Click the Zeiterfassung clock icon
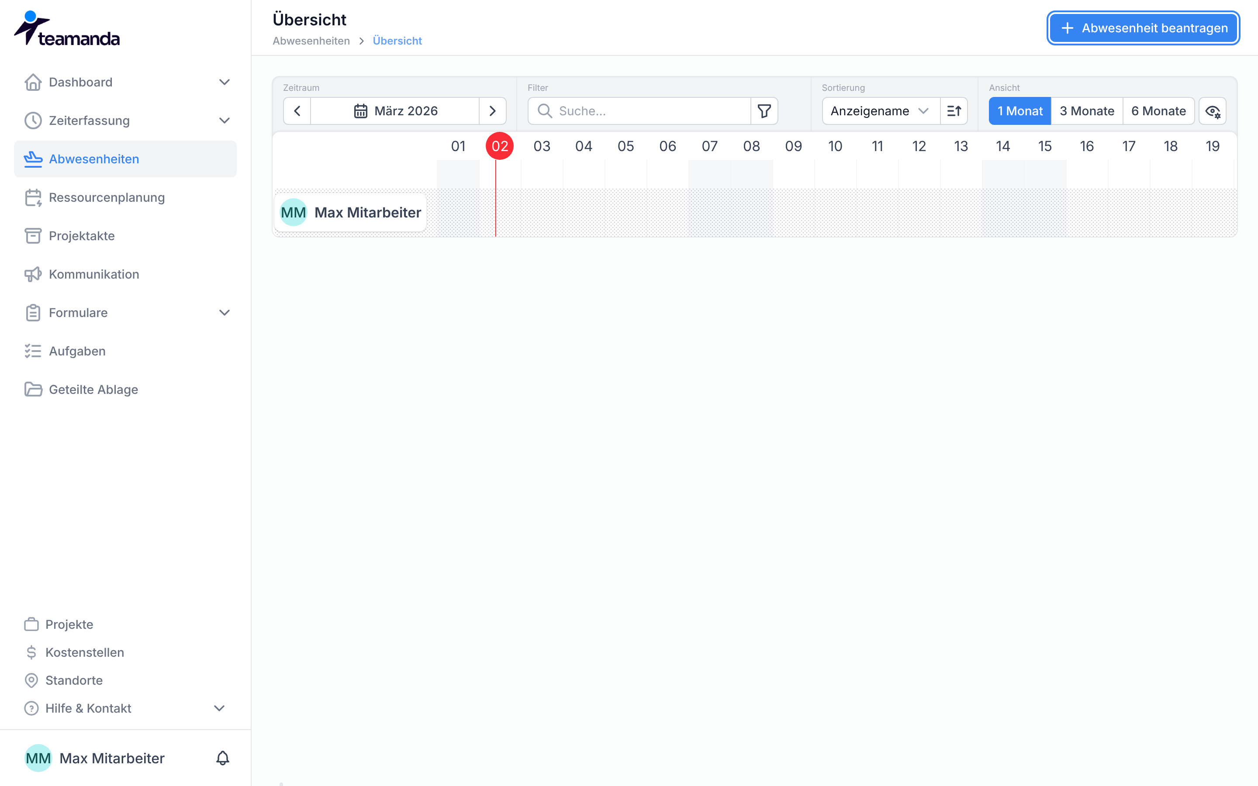 pos(33,121)
